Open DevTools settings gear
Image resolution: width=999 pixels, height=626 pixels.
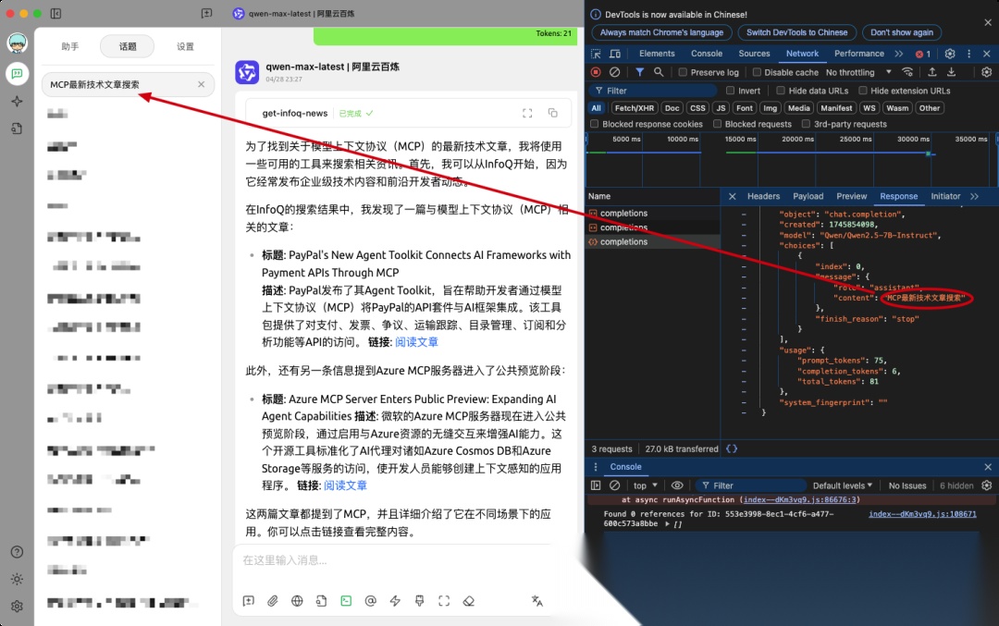click(x=950, y=55)
